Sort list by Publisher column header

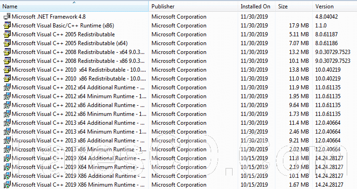(x=193, y=7)
